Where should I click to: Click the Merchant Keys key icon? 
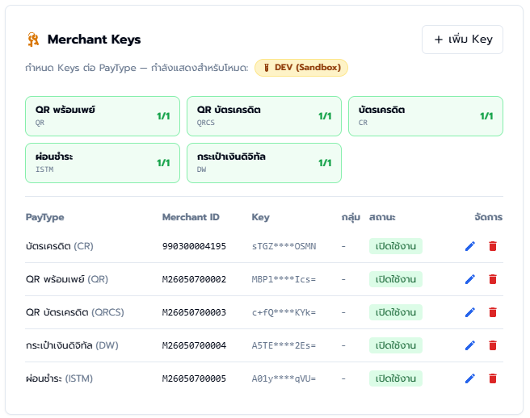coord(33,40)
